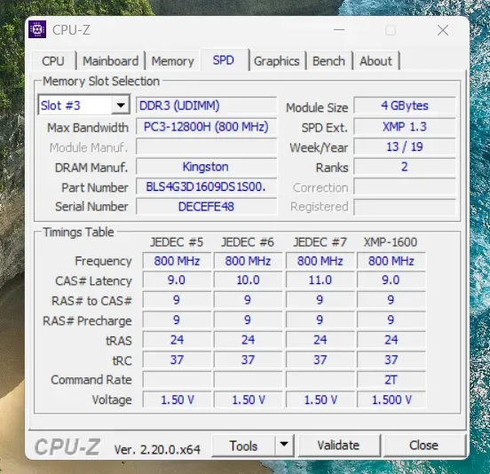
Task: Click JEDEC #7 RAS# Precharge value 9
Action: 320,320
